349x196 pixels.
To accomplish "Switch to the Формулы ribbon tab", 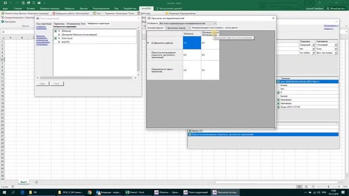I will [x=69, y=9].
